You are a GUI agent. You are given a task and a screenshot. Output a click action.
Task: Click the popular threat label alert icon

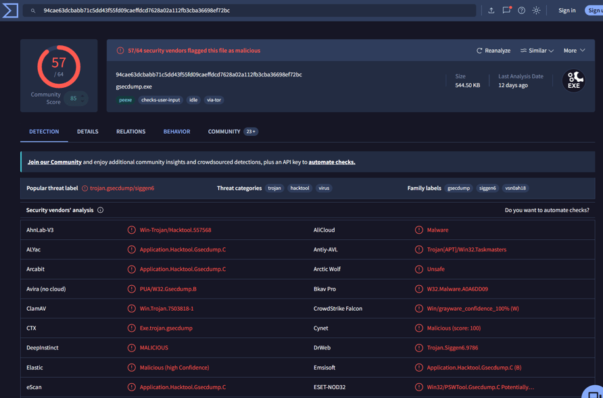pyautogui.click(x=85, y=189)
